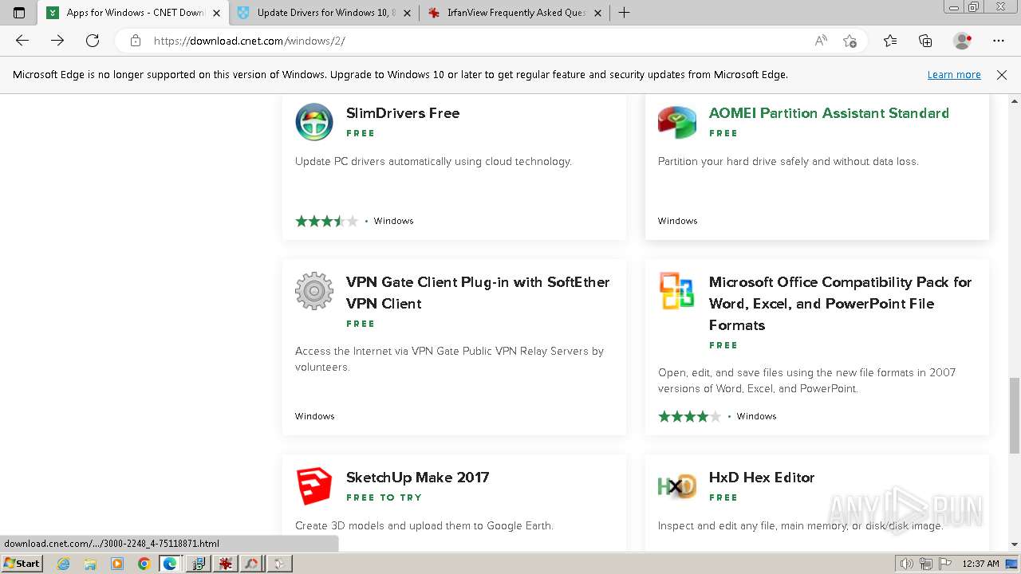
Task: Click the Microsoft Office Compatibility Pack icon
Action: [677, 291]
